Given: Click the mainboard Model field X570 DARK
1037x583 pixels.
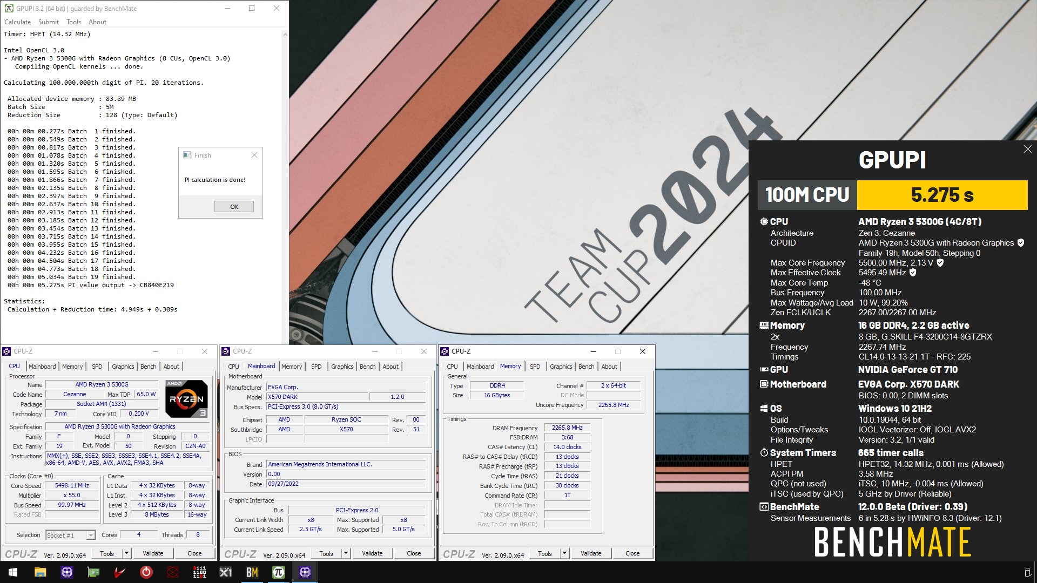Looking at the screenshot, I should [x=317, y=397].
